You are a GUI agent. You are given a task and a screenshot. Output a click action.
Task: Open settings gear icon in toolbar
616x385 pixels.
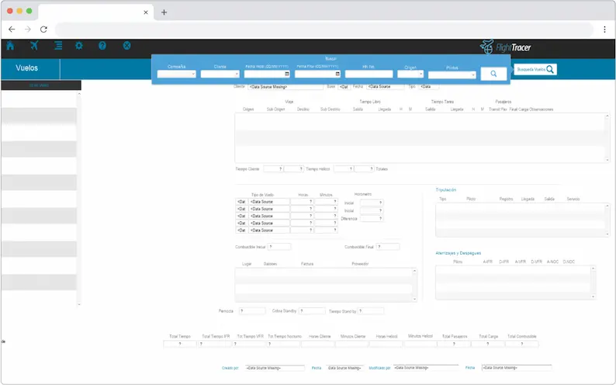pyautogui.click(x=79, y=46)
